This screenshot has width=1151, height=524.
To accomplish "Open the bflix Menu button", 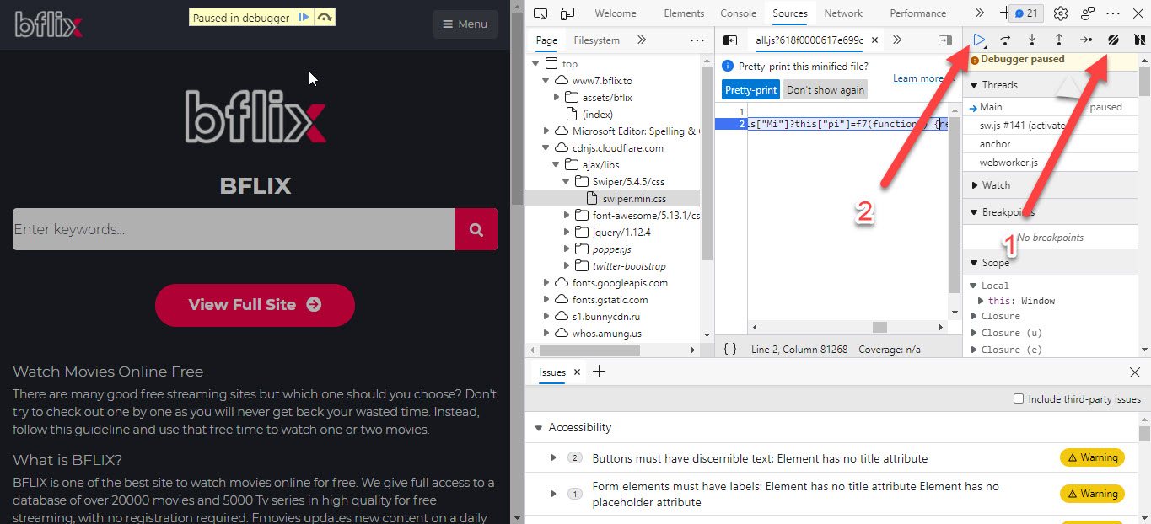I will click(465, 24).
